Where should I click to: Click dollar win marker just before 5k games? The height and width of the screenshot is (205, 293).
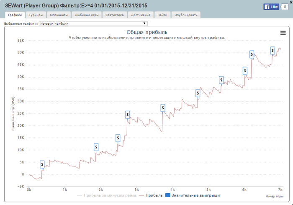tap(198, 93)
